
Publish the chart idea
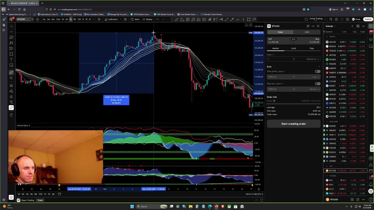click(368, 19)
